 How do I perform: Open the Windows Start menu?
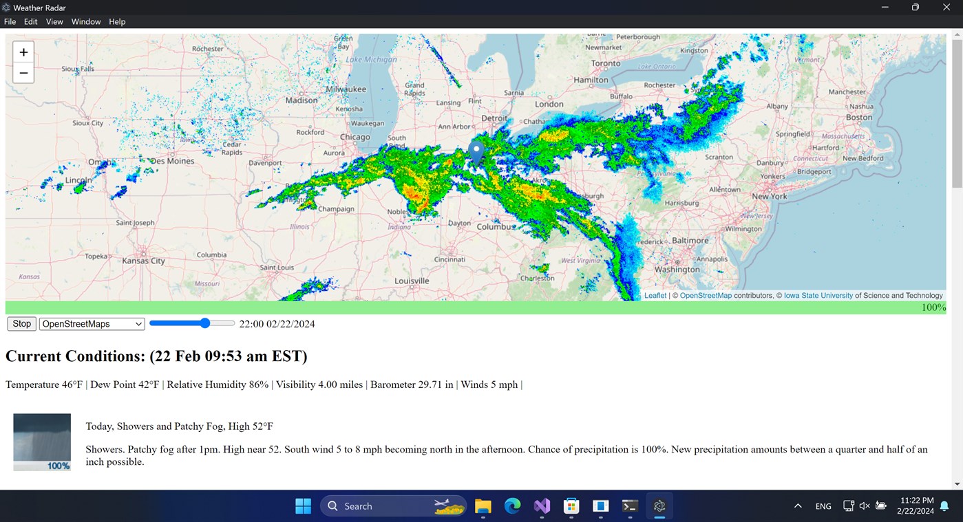click(303, 505)
